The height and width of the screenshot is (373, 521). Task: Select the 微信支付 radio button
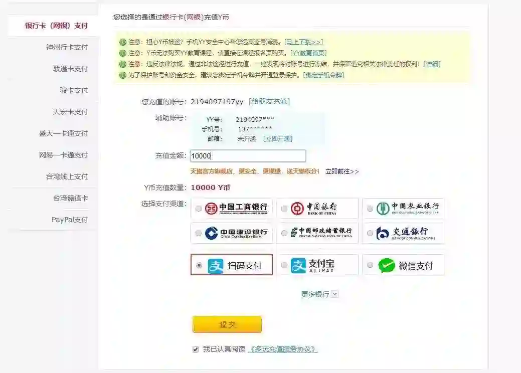[370, 265]
